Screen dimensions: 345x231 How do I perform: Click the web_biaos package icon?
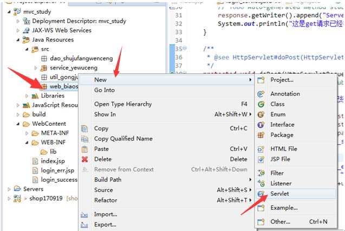click(x=44, y=86)
